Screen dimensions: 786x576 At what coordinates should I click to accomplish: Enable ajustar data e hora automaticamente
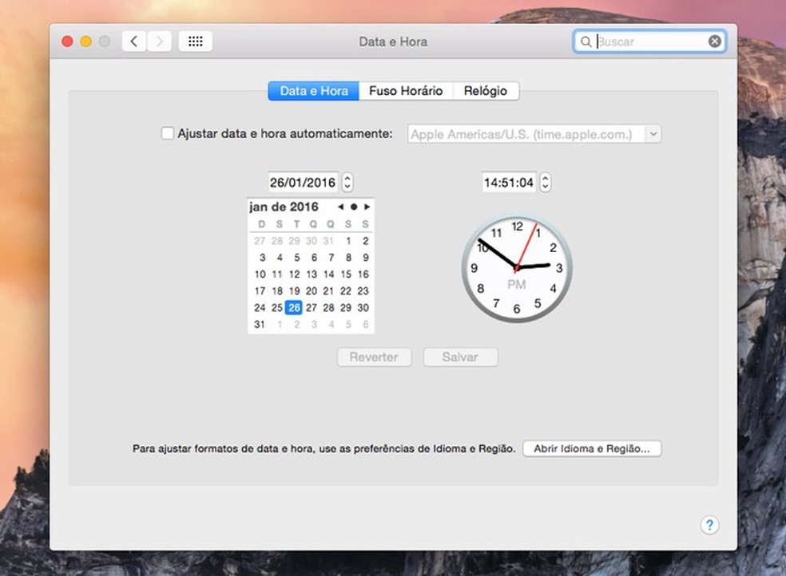click(x=168, y=133)
